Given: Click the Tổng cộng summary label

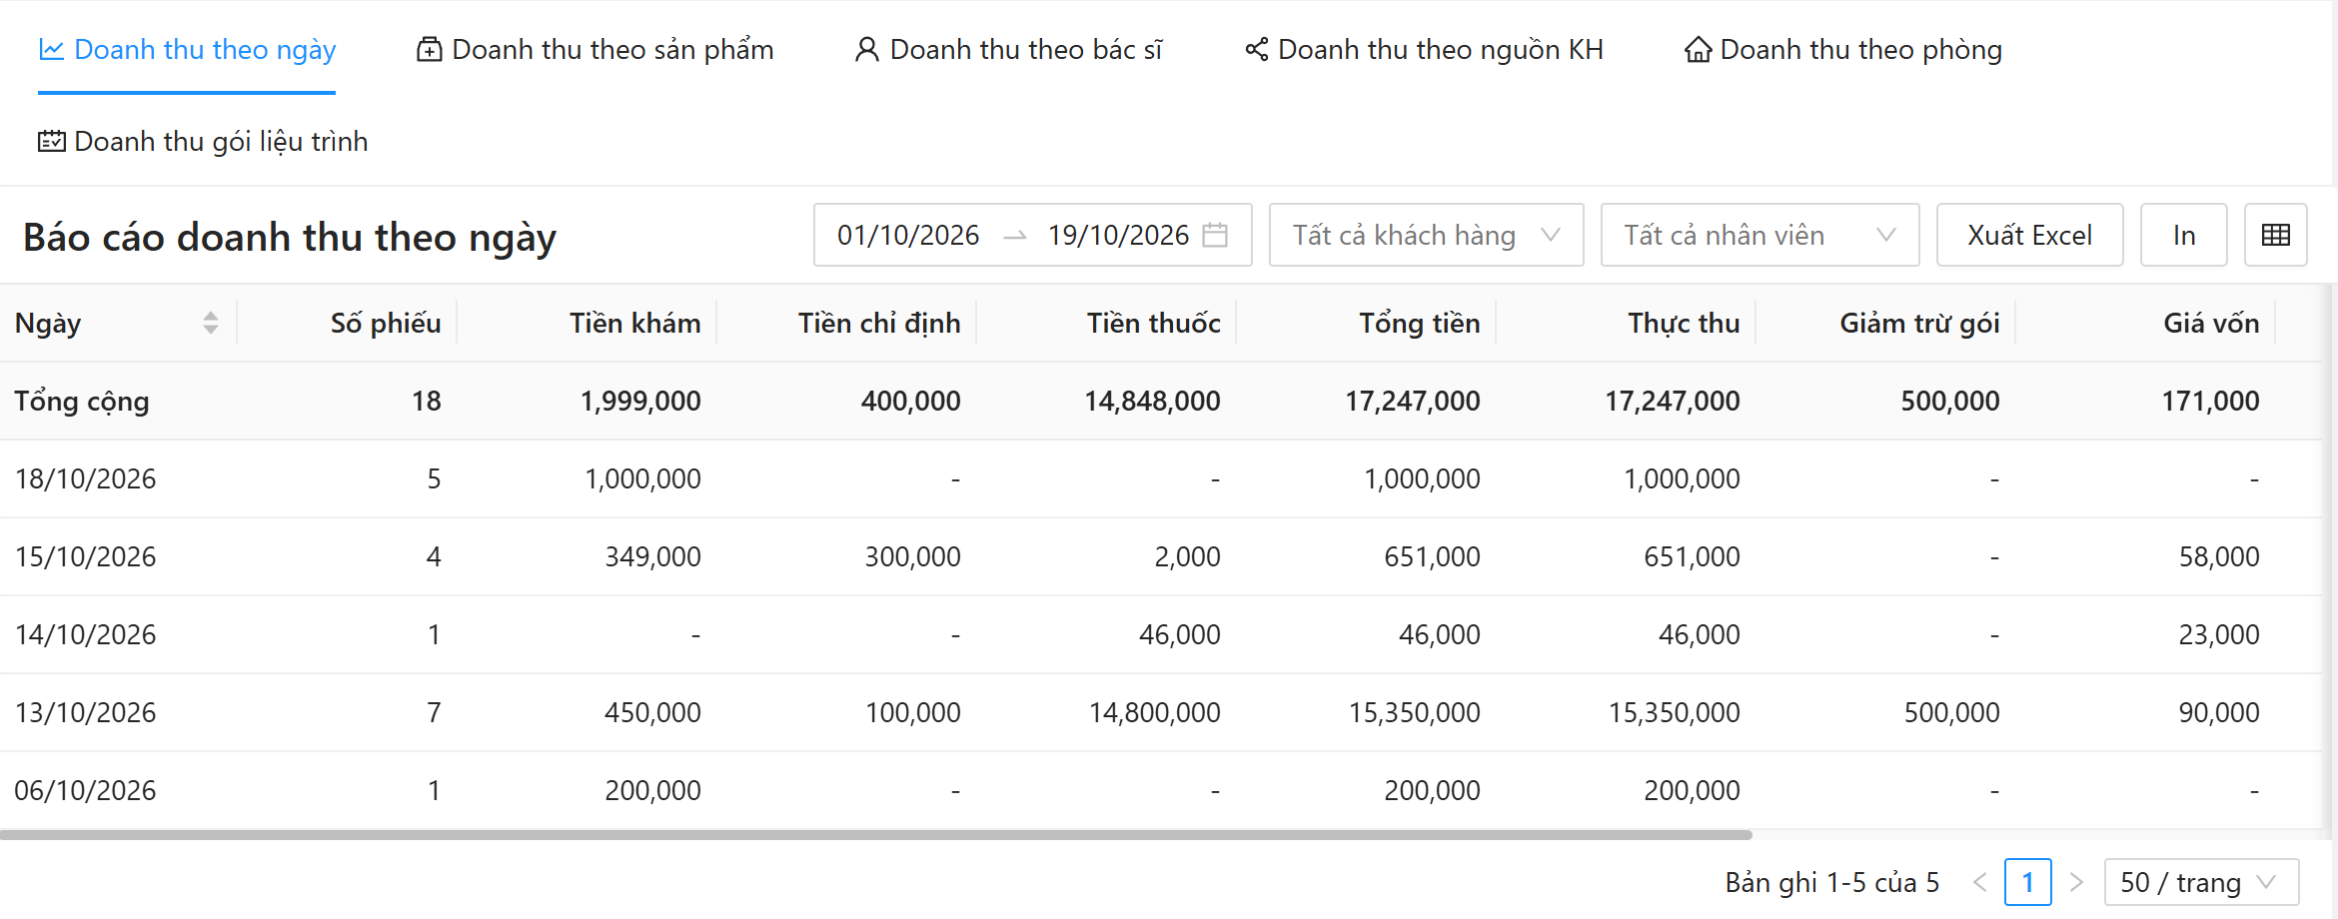Looking at the screenshot, I should (x=81, y=401).
